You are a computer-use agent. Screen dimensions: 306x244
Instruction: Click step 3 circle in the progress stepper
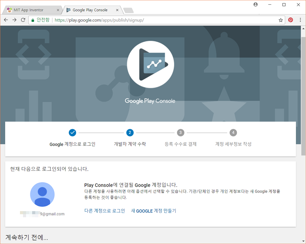180,133
